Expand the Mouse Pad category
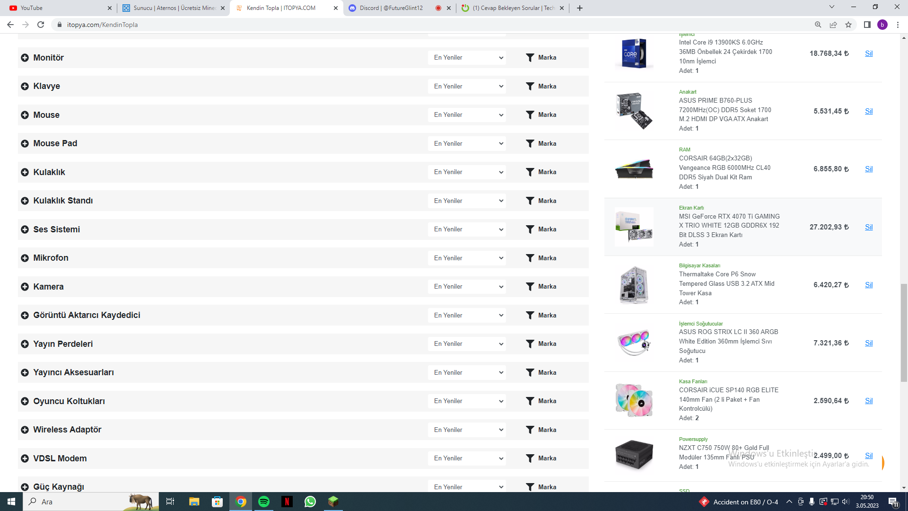Screen dimensions: 908x511 [25, 143]
